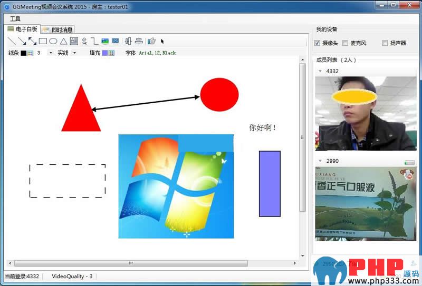
Task: Click the vertical alignment tool icon
Action: (x=128, y=41)
